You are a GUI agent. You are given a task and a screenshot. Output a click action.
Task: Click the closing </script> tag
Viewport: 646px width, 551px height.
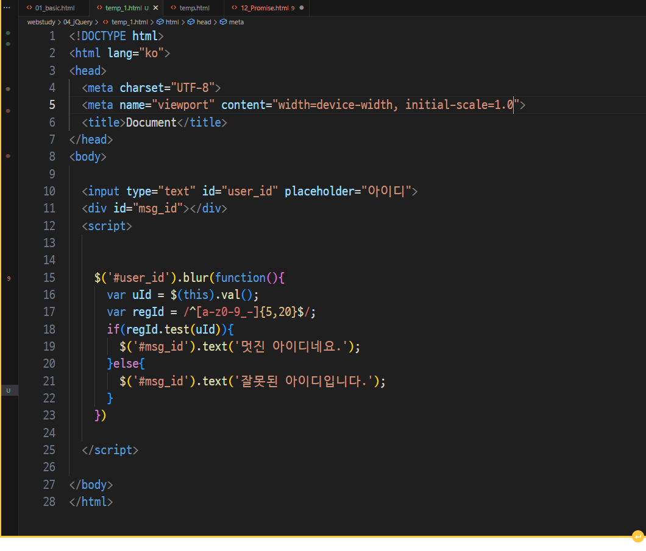110,450
